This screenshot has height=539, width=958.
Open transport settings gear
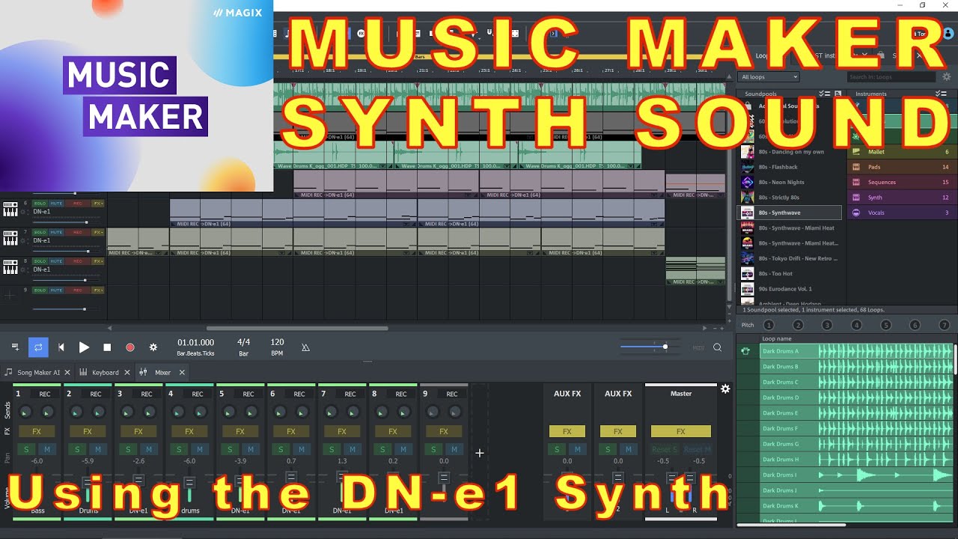coord(153,347)
